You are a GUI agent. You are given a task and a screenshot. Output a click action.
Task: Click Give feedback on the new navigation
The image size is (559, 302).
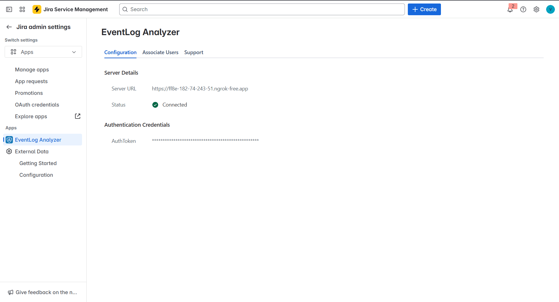43,292
